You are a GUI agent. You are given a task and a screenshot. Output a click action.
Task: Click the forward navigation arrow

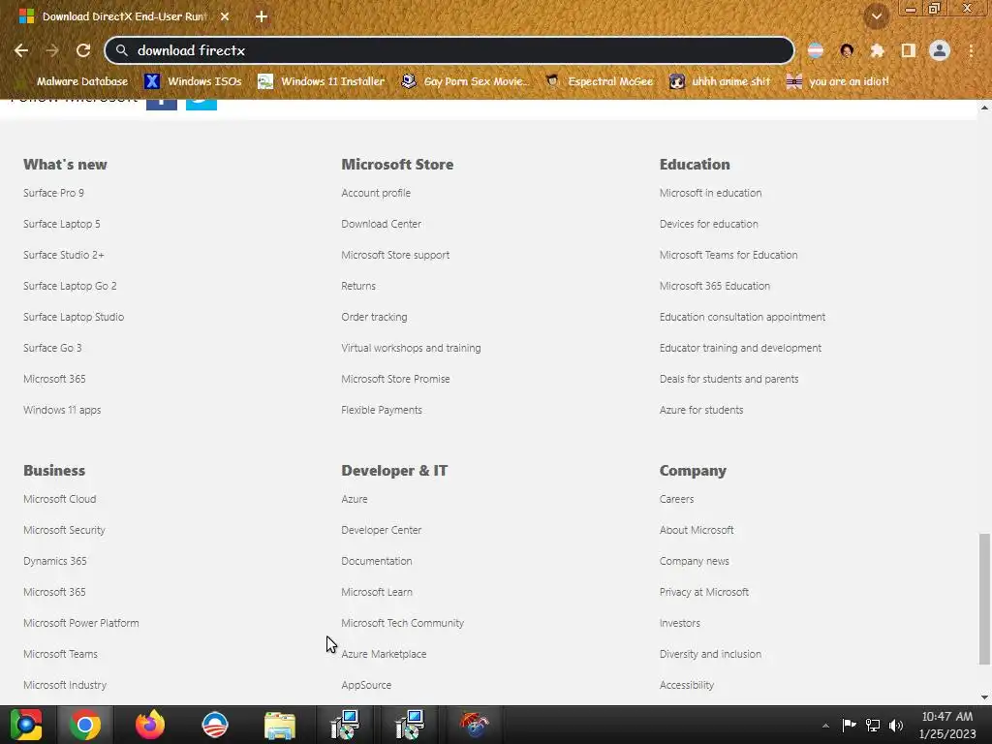(x=52, y=50)
